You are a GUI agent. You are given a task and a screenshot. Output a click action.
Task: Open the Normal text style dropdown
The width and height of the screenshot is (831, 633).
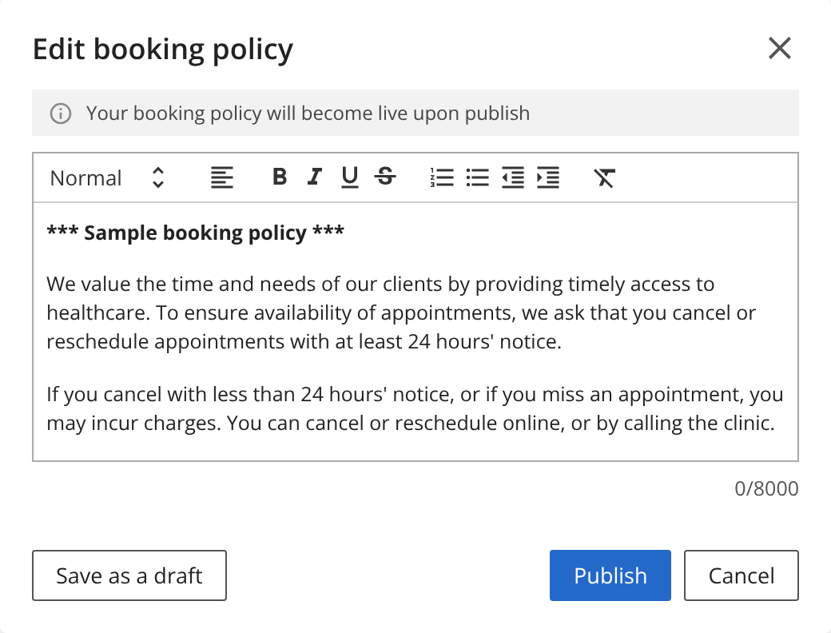[108, 178]
